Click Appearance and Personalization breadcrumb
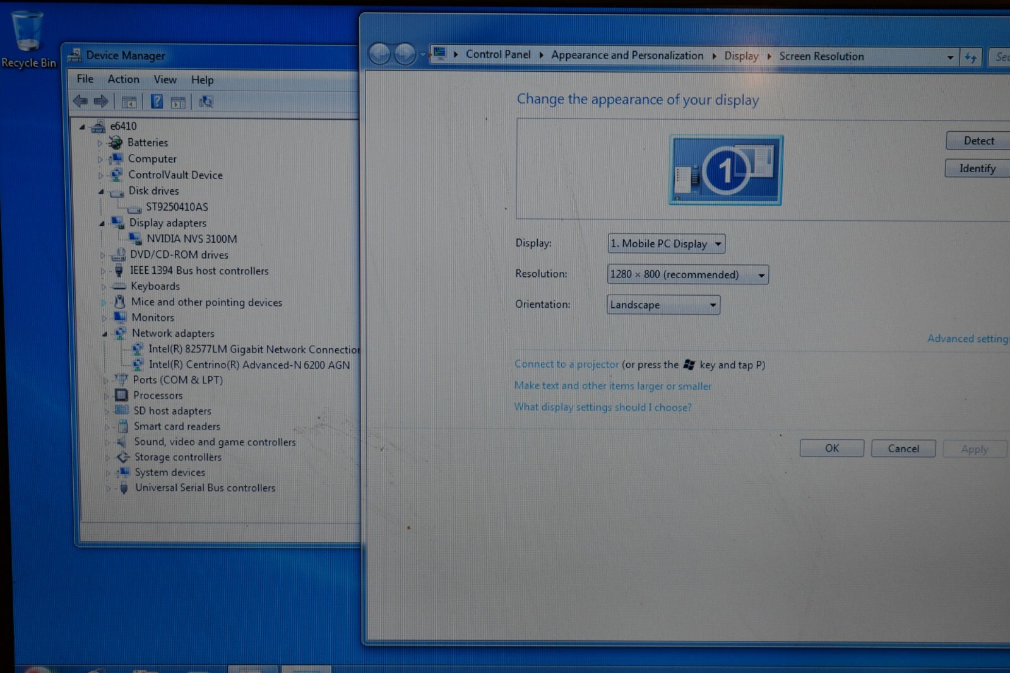 click(627, 56)
